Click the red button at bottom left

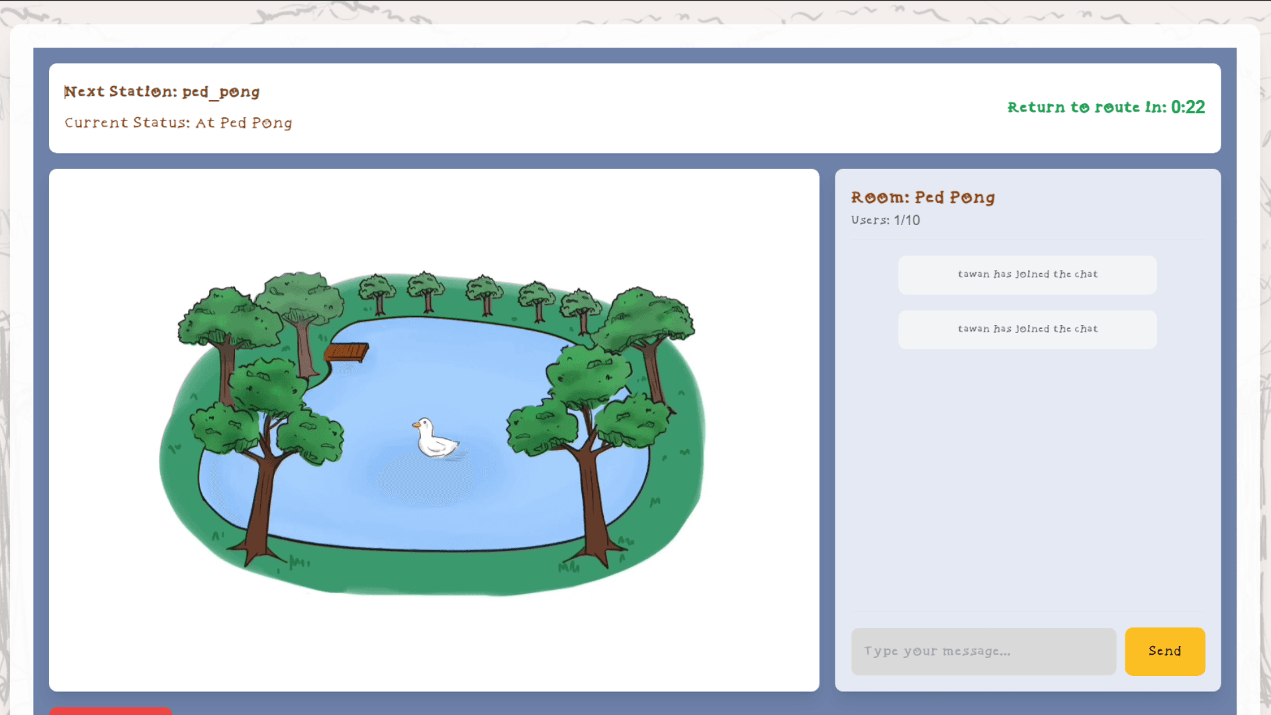pyautogui.click(x=110, y=710)
